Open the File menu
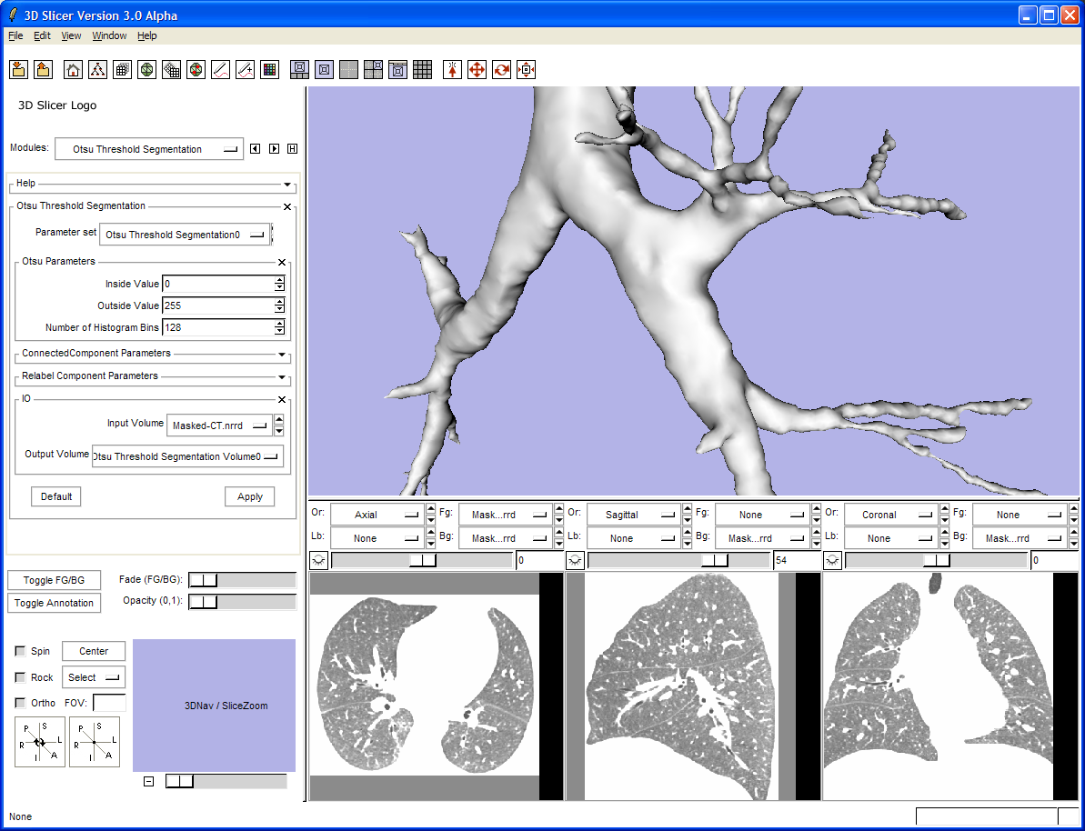The image size is (1085, 831). pos(15,35)
